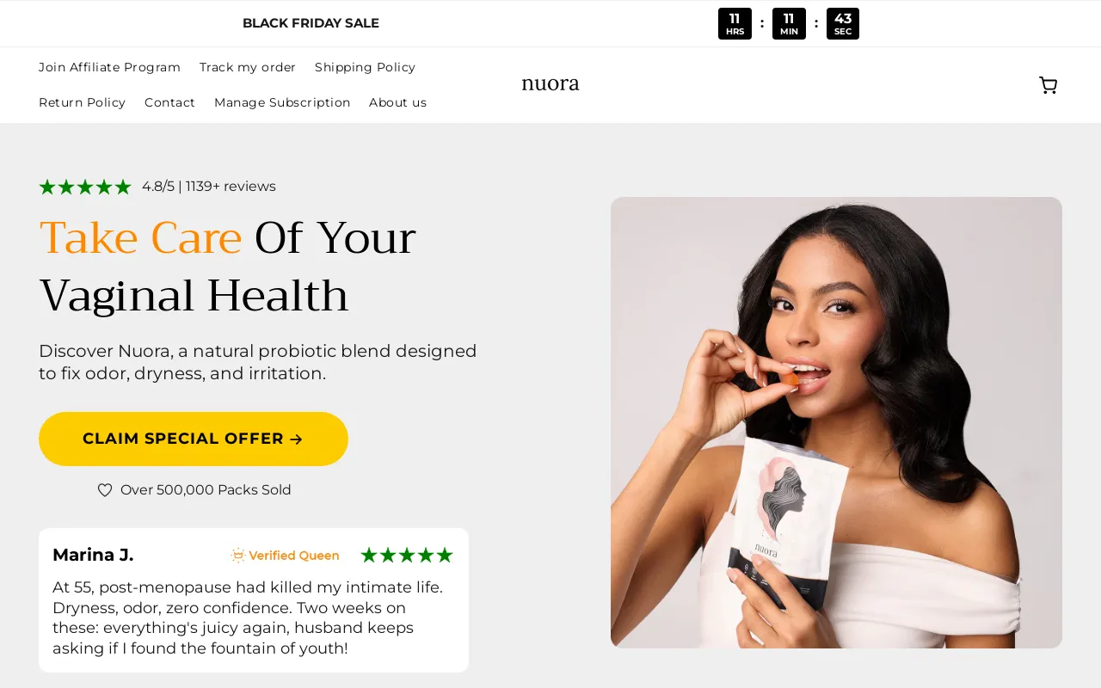Click Marina J.'s review card text
This screenshot has height=688, width=1101.
click(x=249, y=617)
